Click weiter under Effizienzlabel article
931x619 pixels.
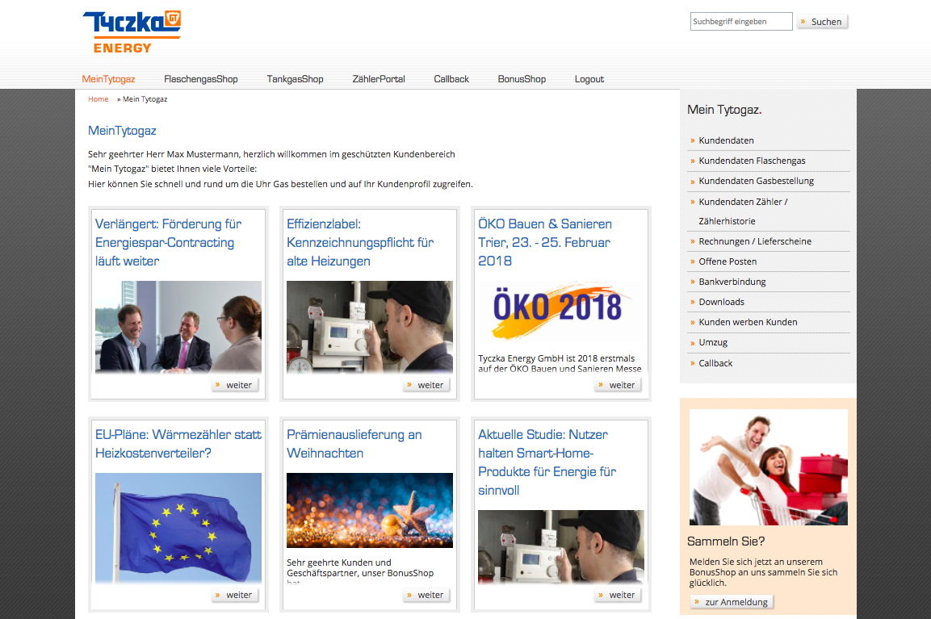tap(426, 385)
